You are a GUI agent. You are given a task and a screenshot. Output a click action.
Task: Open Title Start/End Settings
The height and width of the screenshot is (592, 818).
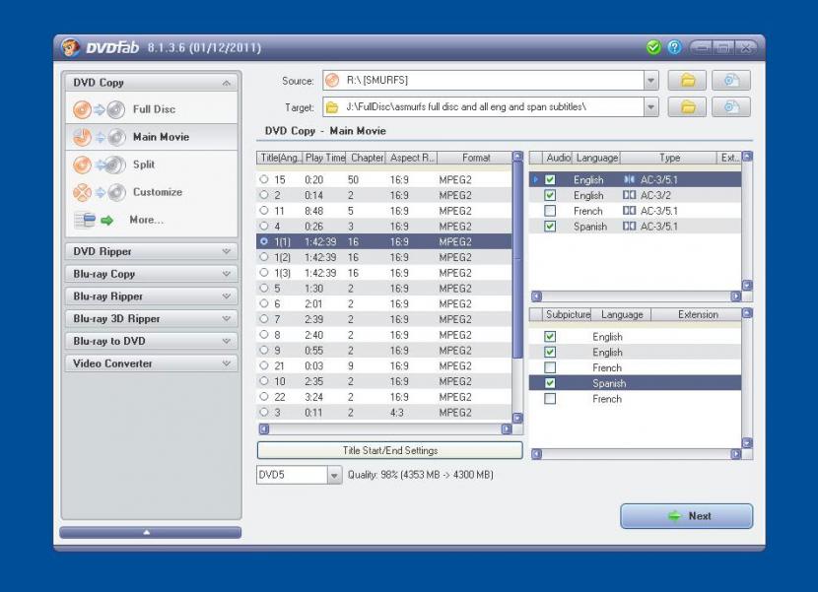click(389, 451)
